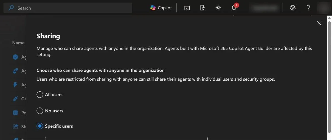Click the panel vertical scrollbar thumb

(329, 77)
